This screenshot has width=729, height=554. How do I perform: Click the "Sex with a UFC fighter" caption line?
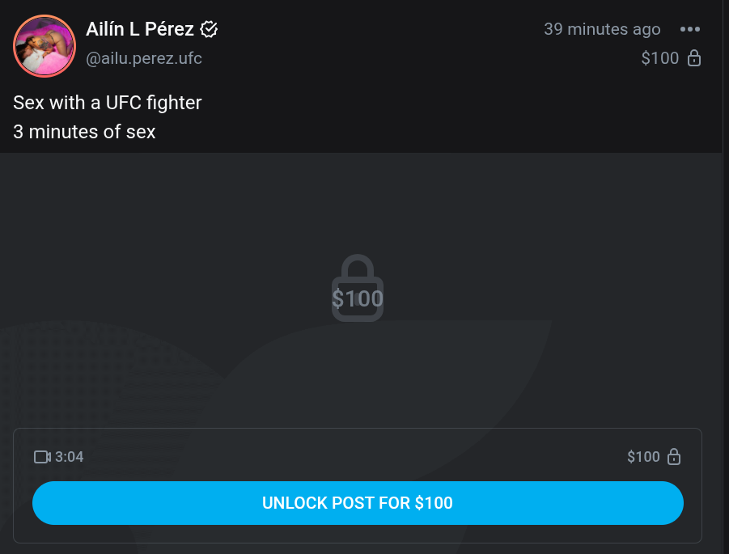[x=108, y=103]
